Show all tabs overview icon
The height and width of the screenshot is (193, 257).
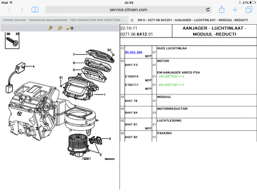tap(249, 10)
